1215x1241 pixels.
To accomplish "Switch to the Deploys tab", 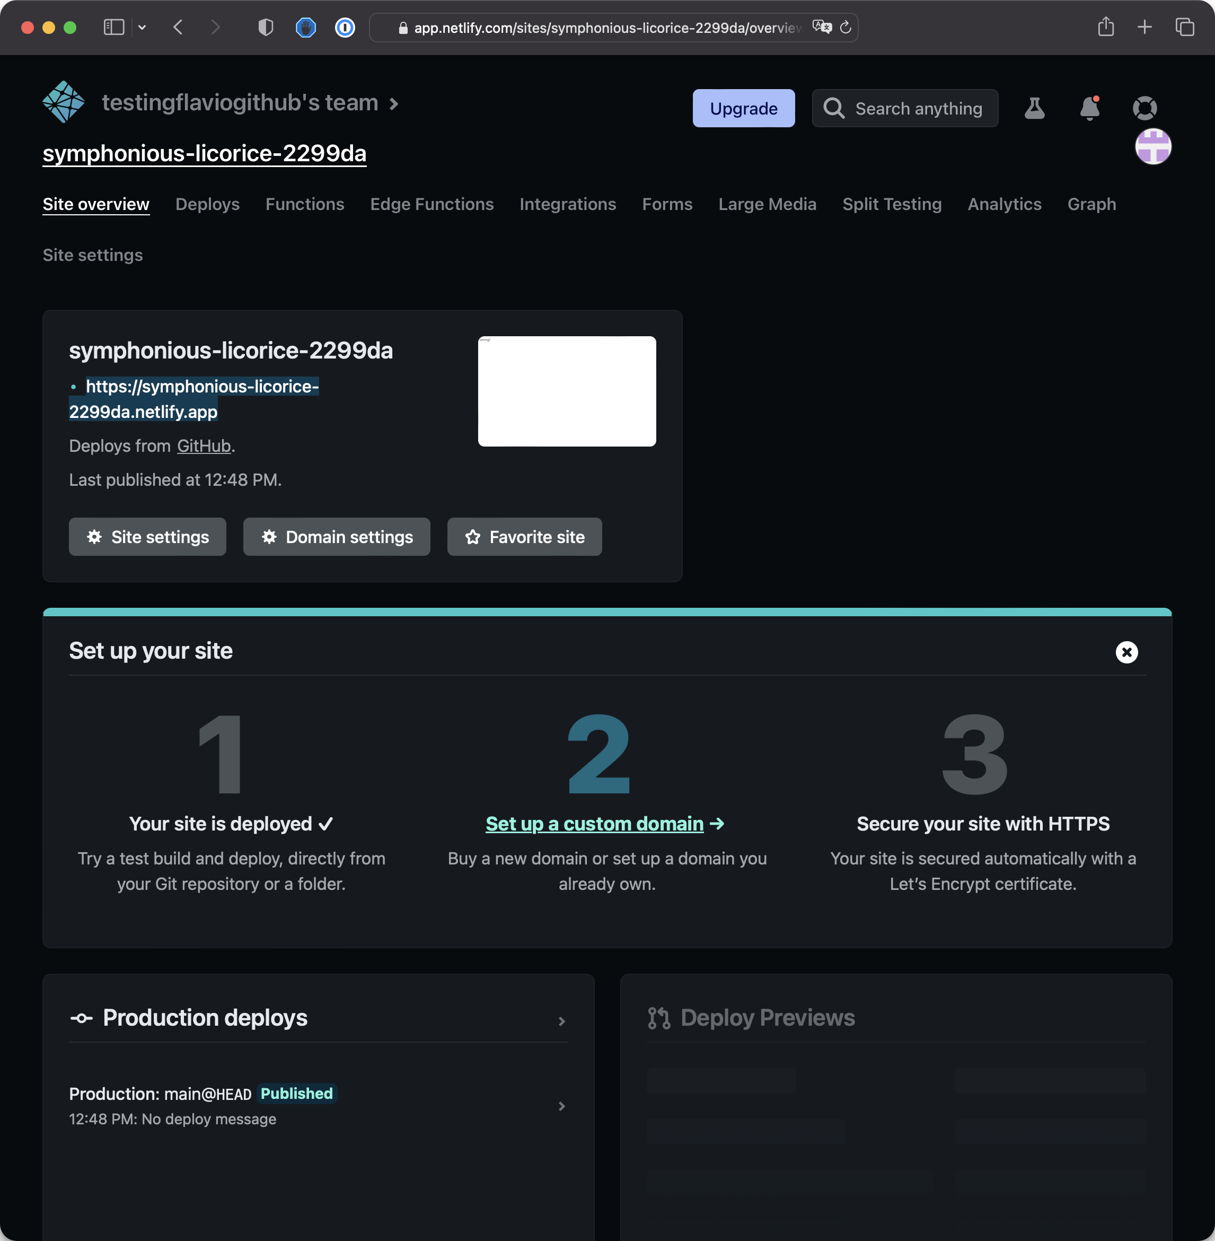I will click(207, 204).
